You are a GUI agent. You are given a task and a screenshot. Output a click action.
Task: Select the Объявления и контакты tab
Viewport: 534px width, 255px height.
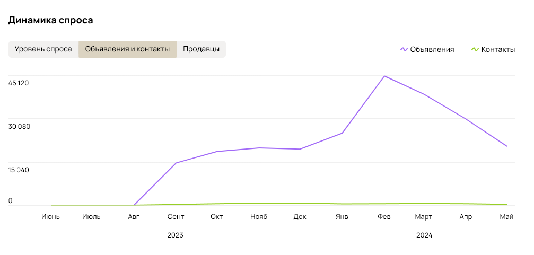(x=127, y=49)
